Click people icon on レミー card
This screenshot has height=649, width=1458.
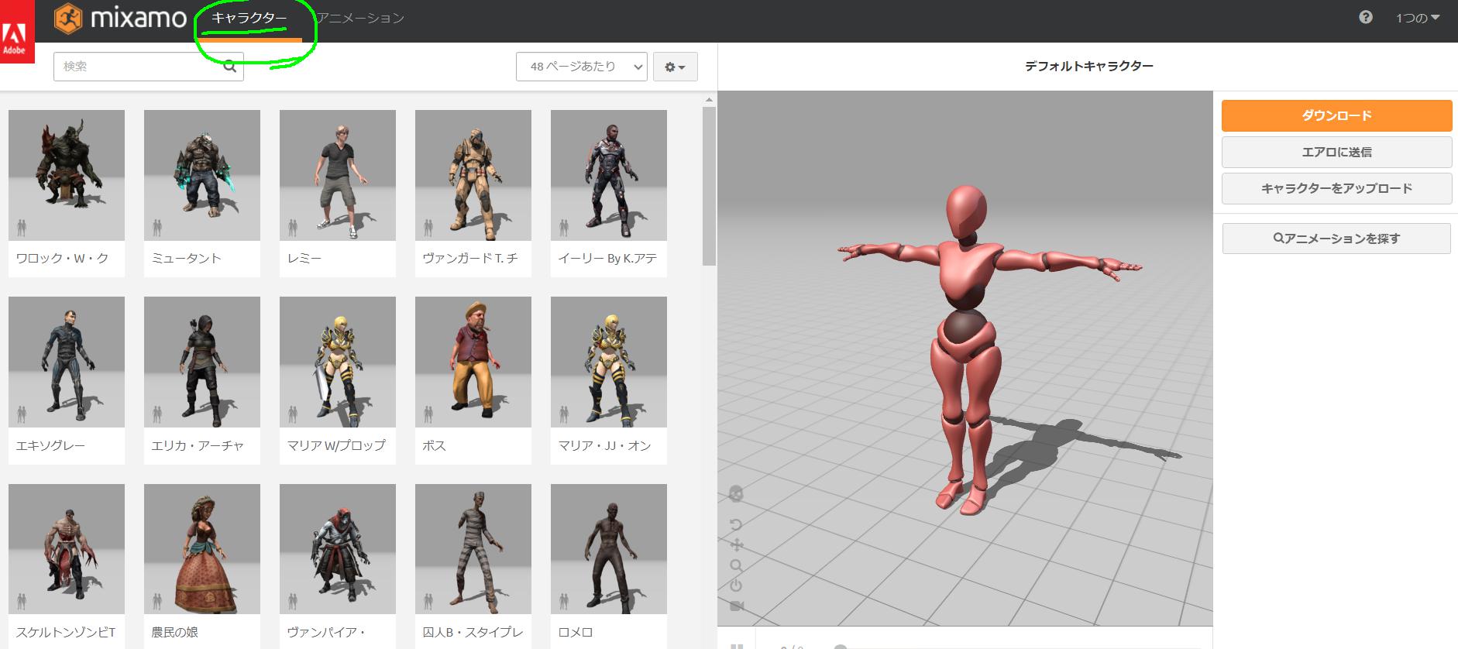[x=293, y=228]
